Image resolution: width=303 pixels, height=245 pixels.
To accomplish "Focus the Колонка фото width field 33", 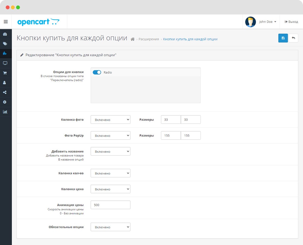I will tap(171, 120).
